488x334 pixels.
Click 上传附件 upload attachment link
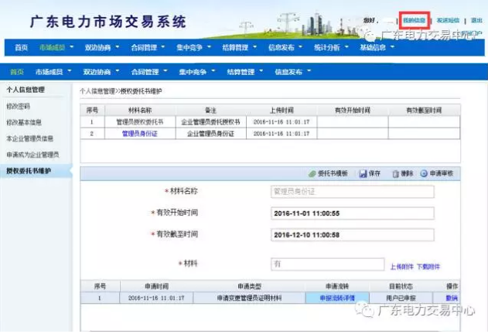tap(401, 266)
